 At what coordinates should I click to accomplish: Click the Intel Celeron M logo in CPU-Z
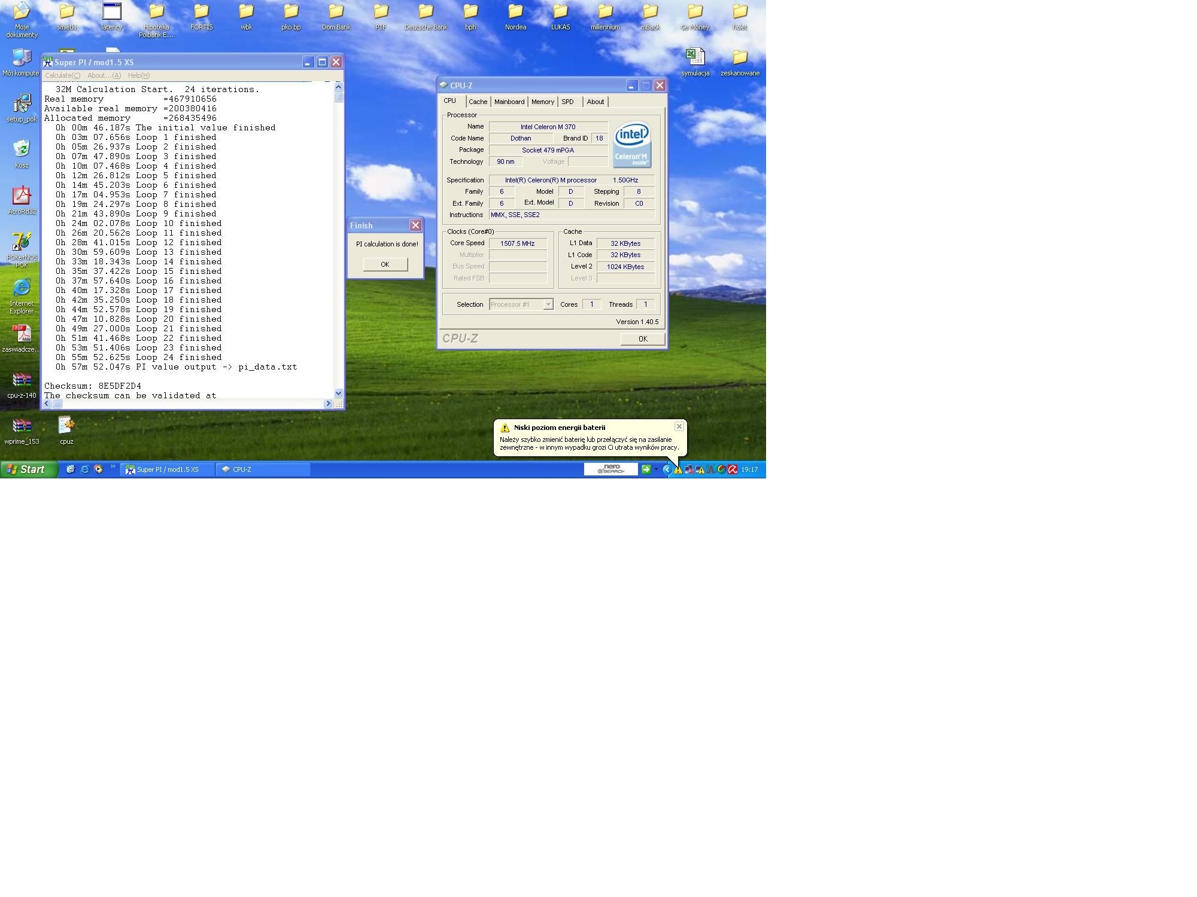(632, 145)
